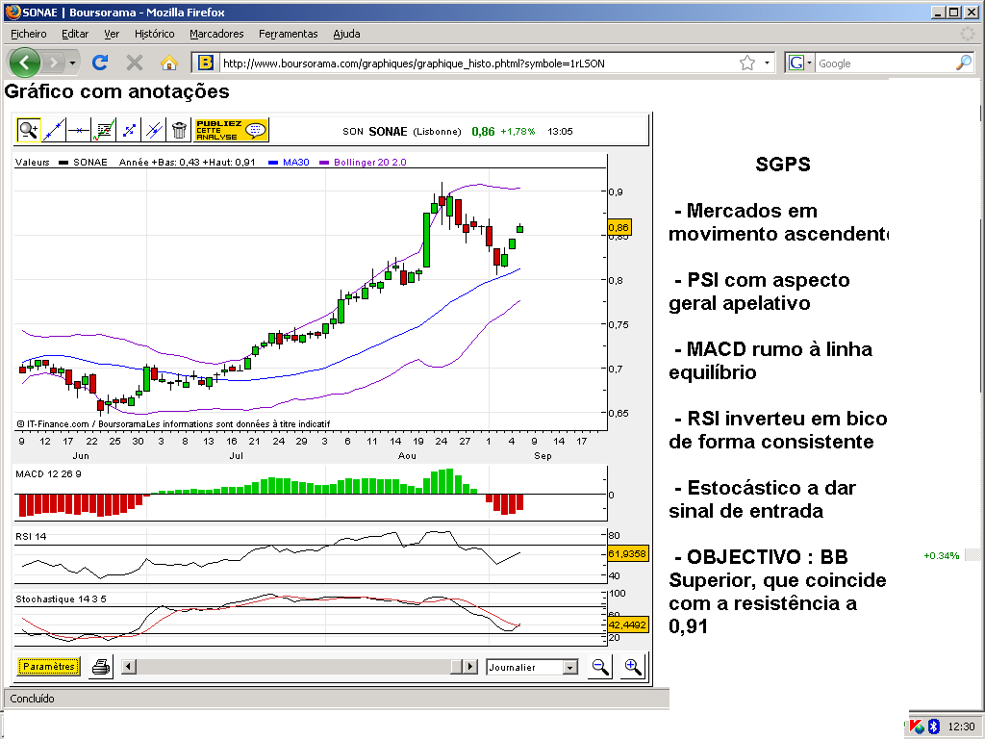Zoom in the chart with plus magnifier
This screenshot has height=739, width=985.
[x=632, y=667]
